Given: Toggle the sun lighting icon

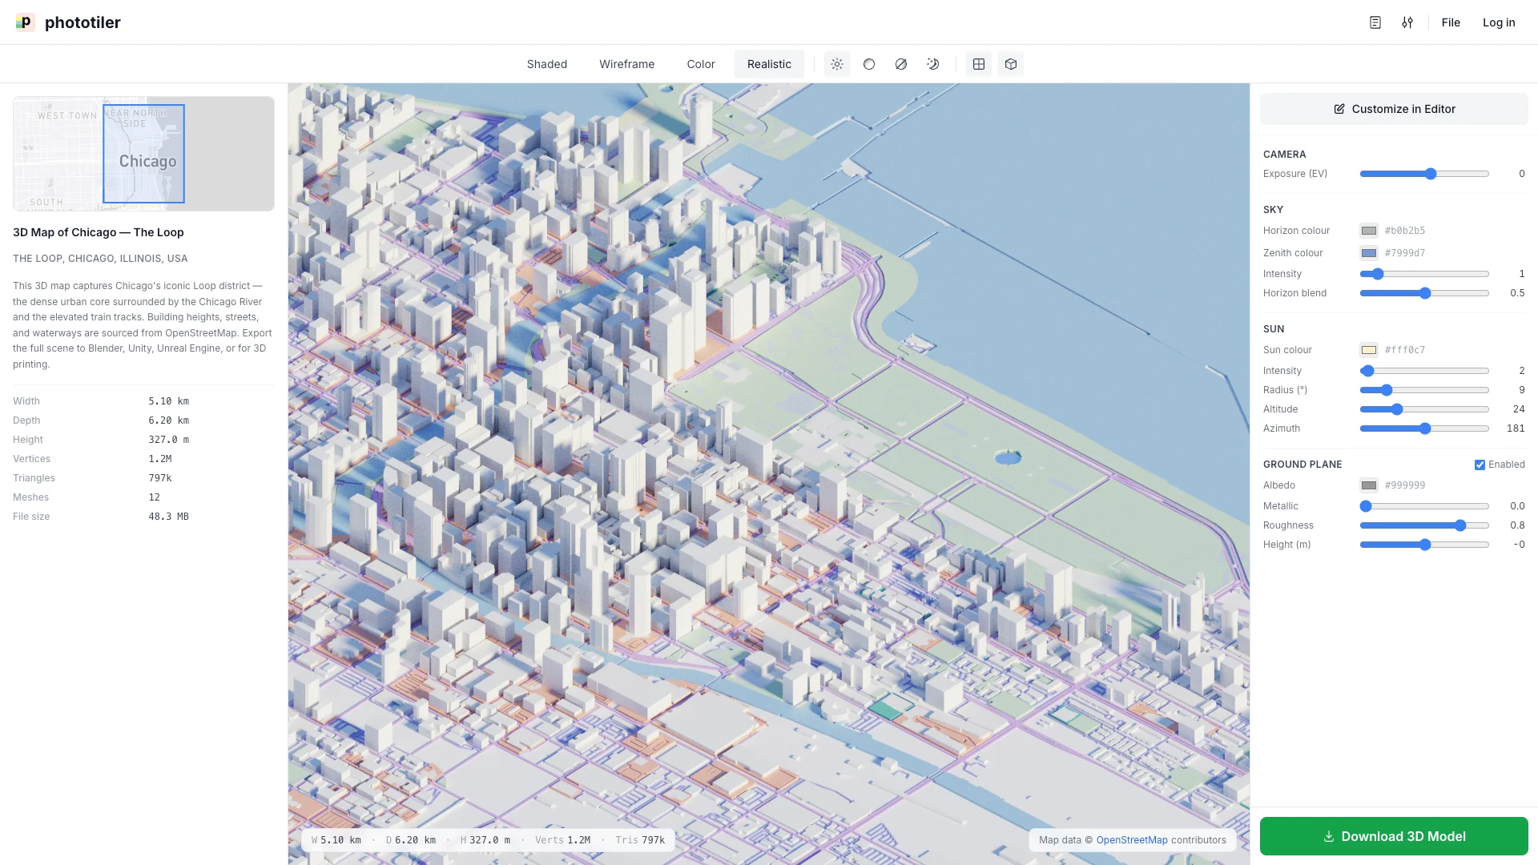Looking at the screenshot, I should click(837, 64).
